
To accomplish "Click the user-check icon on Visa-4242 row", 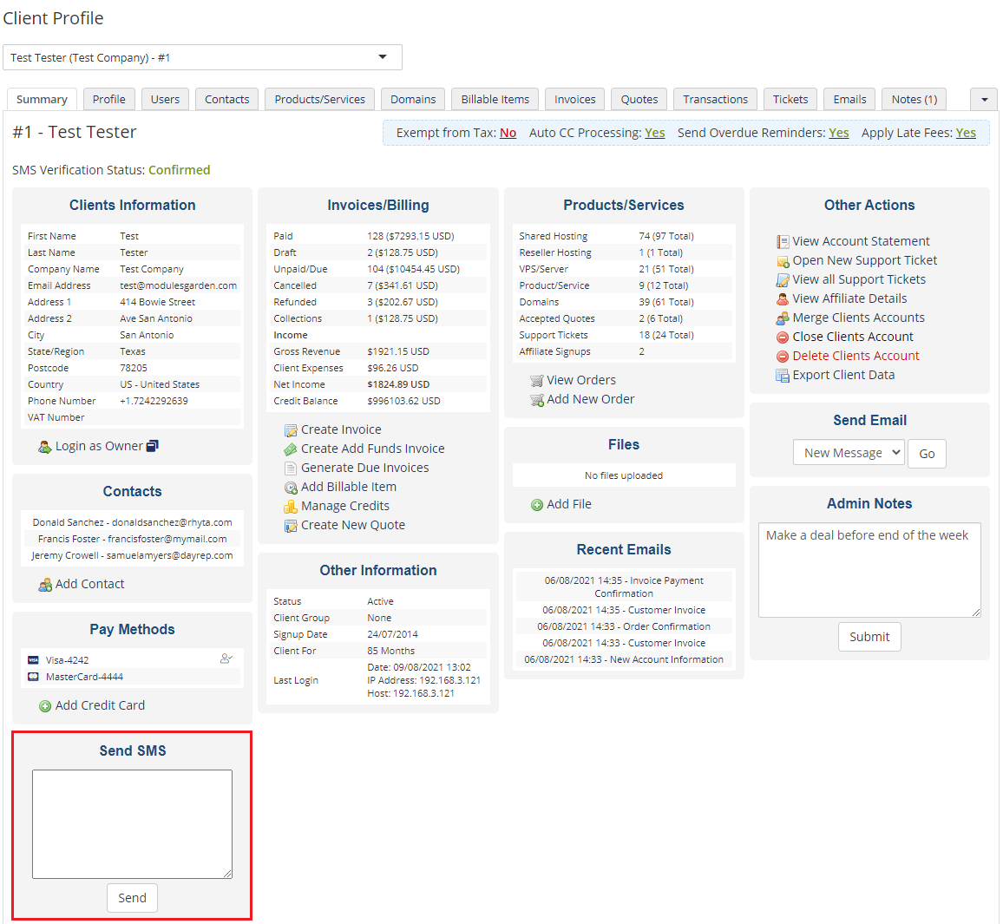I will (x=226, y=658).
